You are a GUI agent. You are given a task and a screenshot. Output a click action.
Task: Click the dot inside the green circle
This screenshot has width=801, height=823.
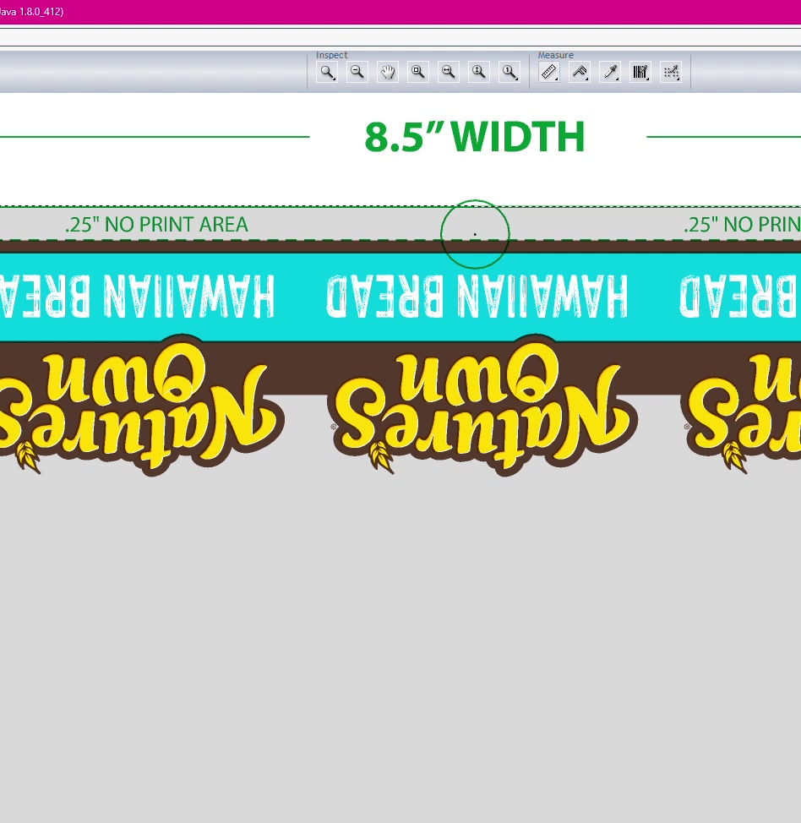[x=475, y=234]
